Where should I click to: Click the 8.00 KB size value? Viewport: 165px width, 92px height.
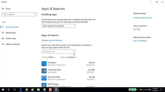(x=92, y=63)
